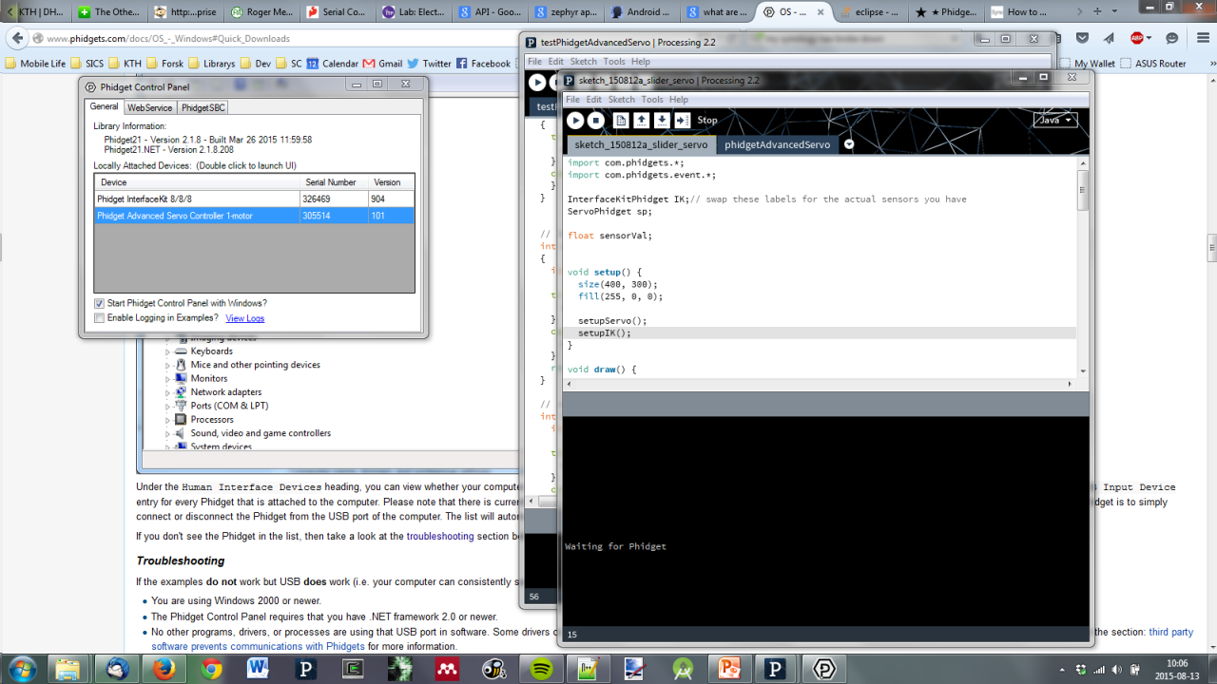
Task: Open the Gmail bookmark
Action: (x=382, y=64)
